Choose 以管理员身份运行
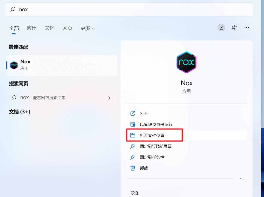This screenshot has height=197, width=264. (186, 124)
